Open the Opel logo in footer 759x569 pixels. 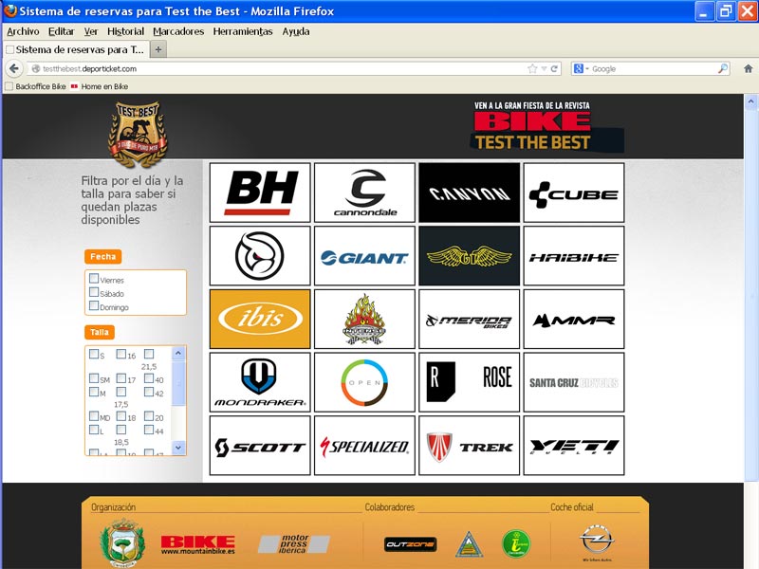click(x=597, y=541)
